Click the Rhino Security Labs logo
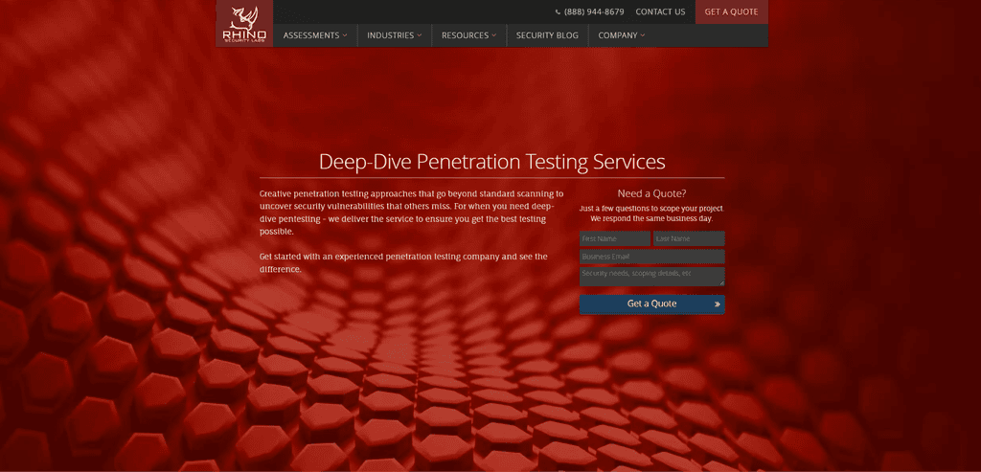 pos(244,24)
